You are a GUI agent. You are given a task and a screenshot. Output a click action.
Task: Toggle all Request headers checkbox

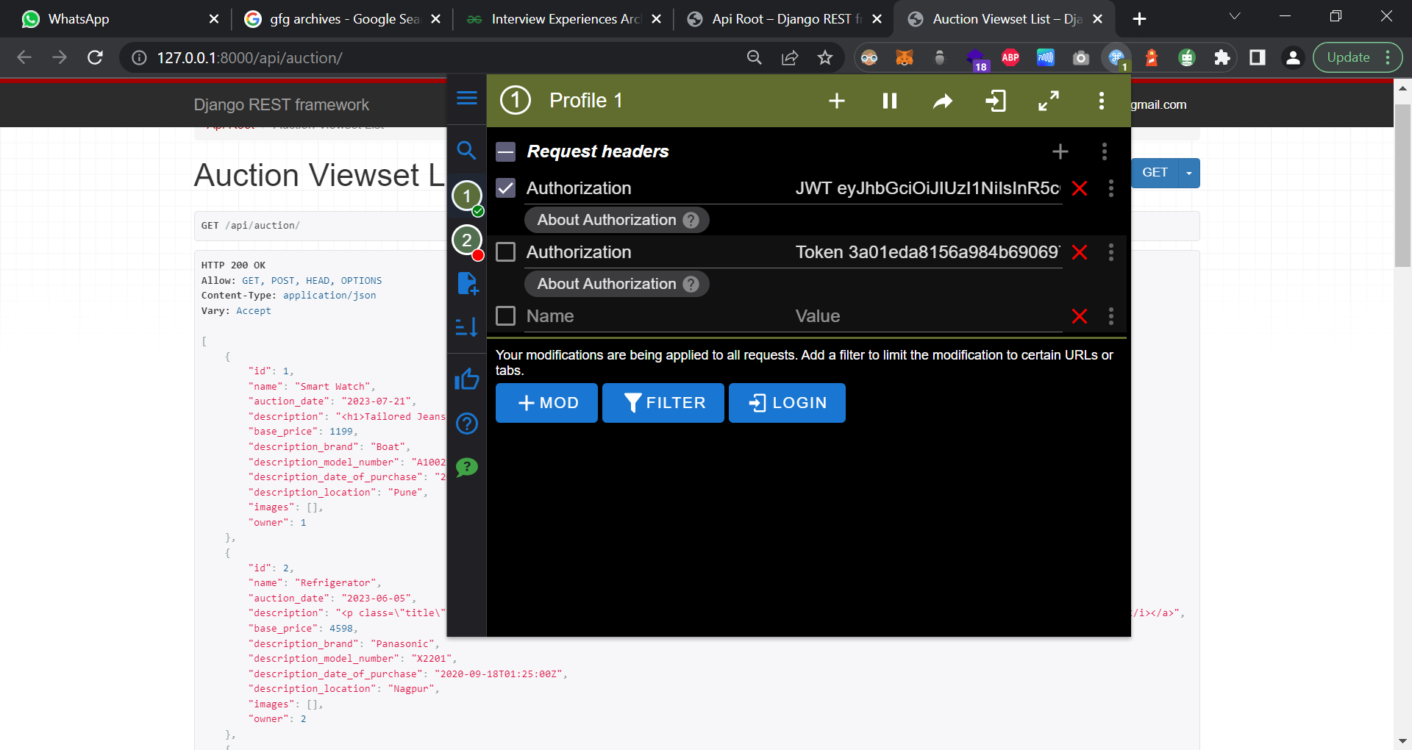tap(506, 151)
